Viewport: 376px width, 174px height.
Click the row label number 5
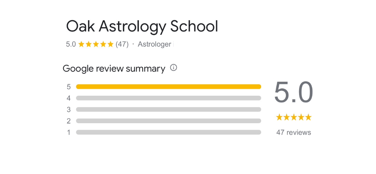coord(69,87)
